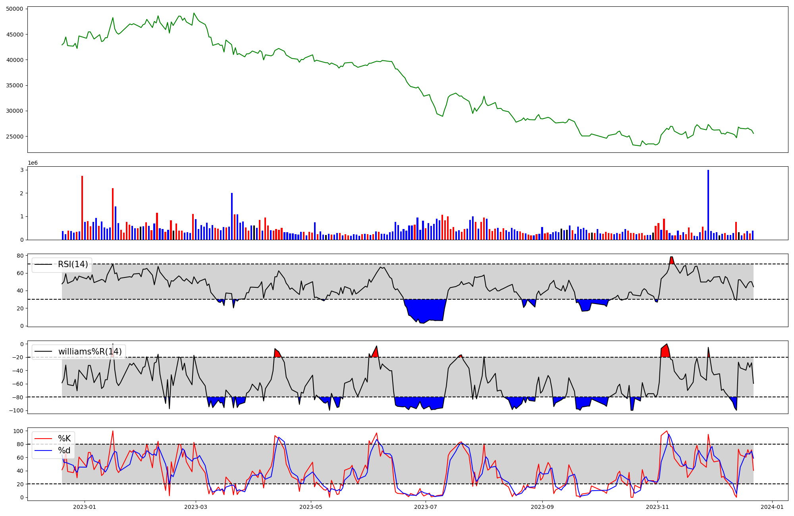The image size is (794, 516).
Task: Click the 1e6 volume scale label
Action: (x=33, y=163)
